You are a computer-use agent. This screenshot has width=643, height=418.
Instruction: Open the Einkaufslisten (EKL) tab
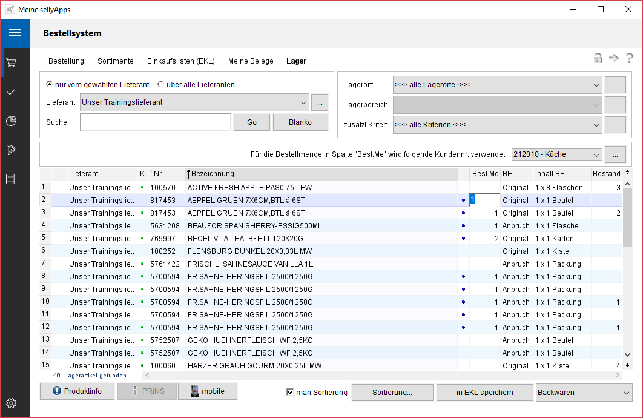[180, 61]
